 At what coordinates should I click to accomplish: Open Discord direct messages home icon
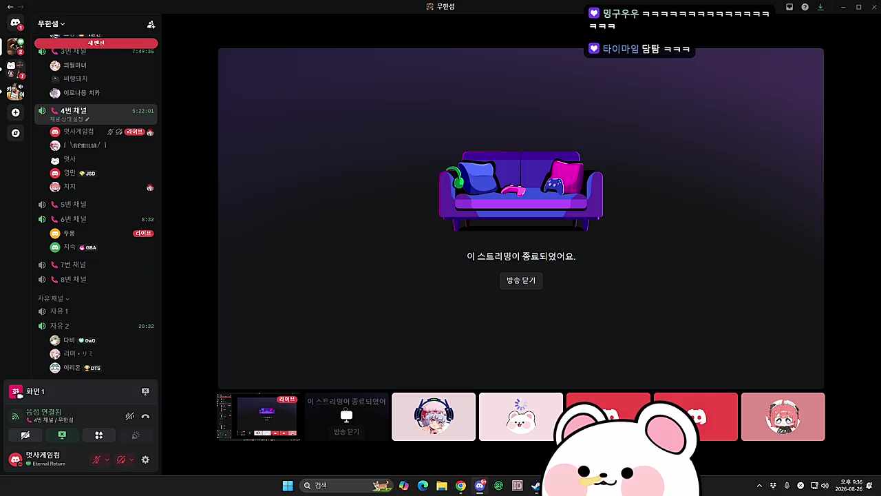pos(15,23)
